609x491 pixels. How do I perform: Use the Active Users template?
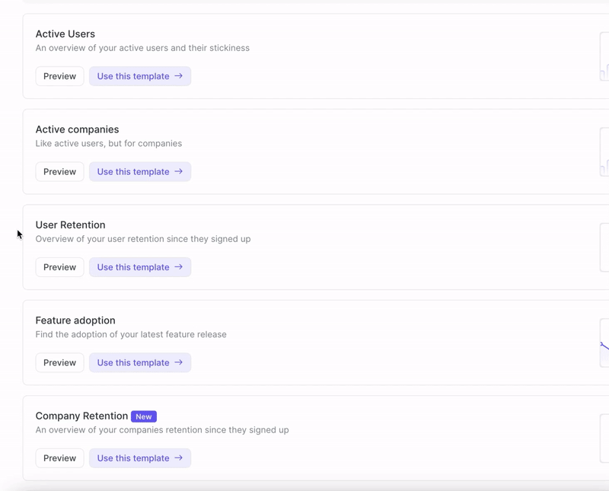pyautogui.click(x=140, y=76)
